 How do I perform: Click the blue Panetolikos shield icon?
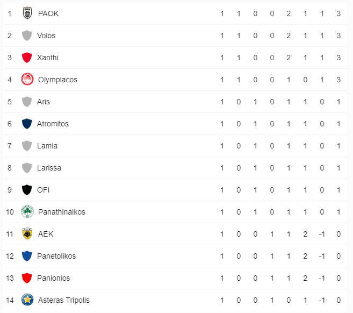pyautogui.click(x=26, y=256)
